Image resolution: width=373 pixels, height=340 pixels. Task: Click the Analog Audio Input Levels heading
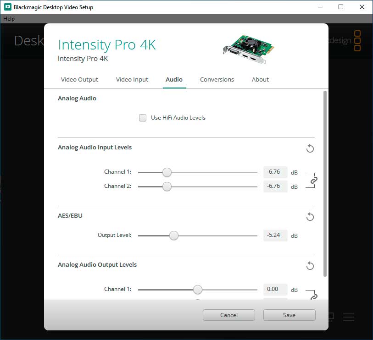(x=95, y=147)
